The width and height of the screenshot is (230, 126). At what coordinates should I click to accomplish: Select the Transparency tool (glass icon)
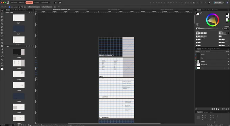(2, 52)
